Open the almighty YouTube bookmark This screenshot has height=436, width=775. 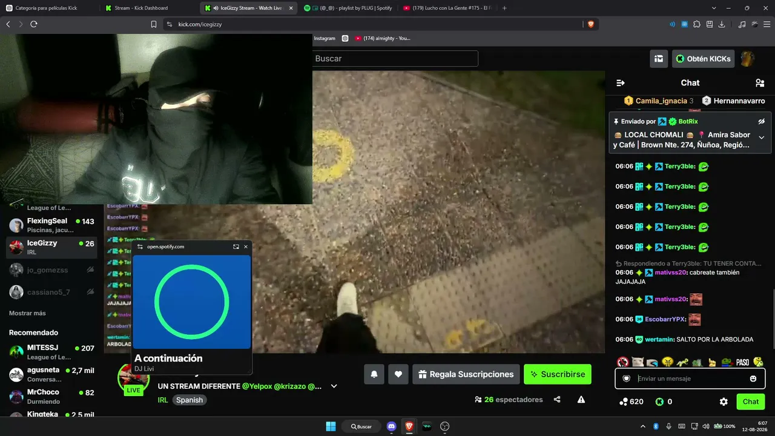[x=383, y=38]
